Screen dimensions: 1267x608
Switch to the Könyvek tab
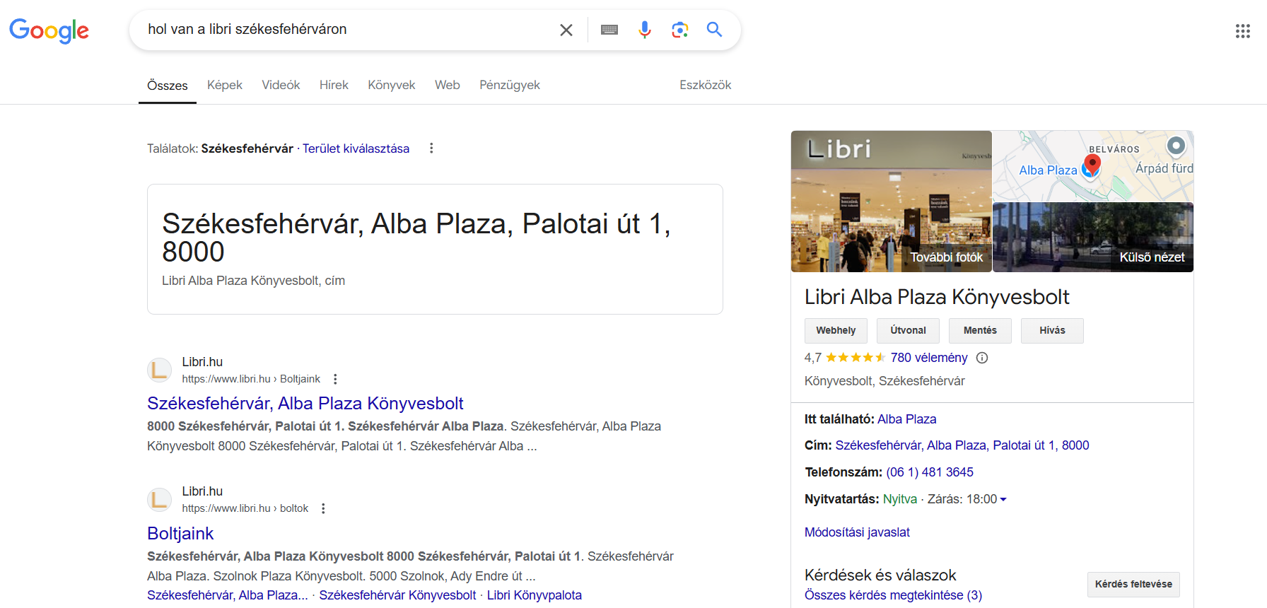[391, 85]
